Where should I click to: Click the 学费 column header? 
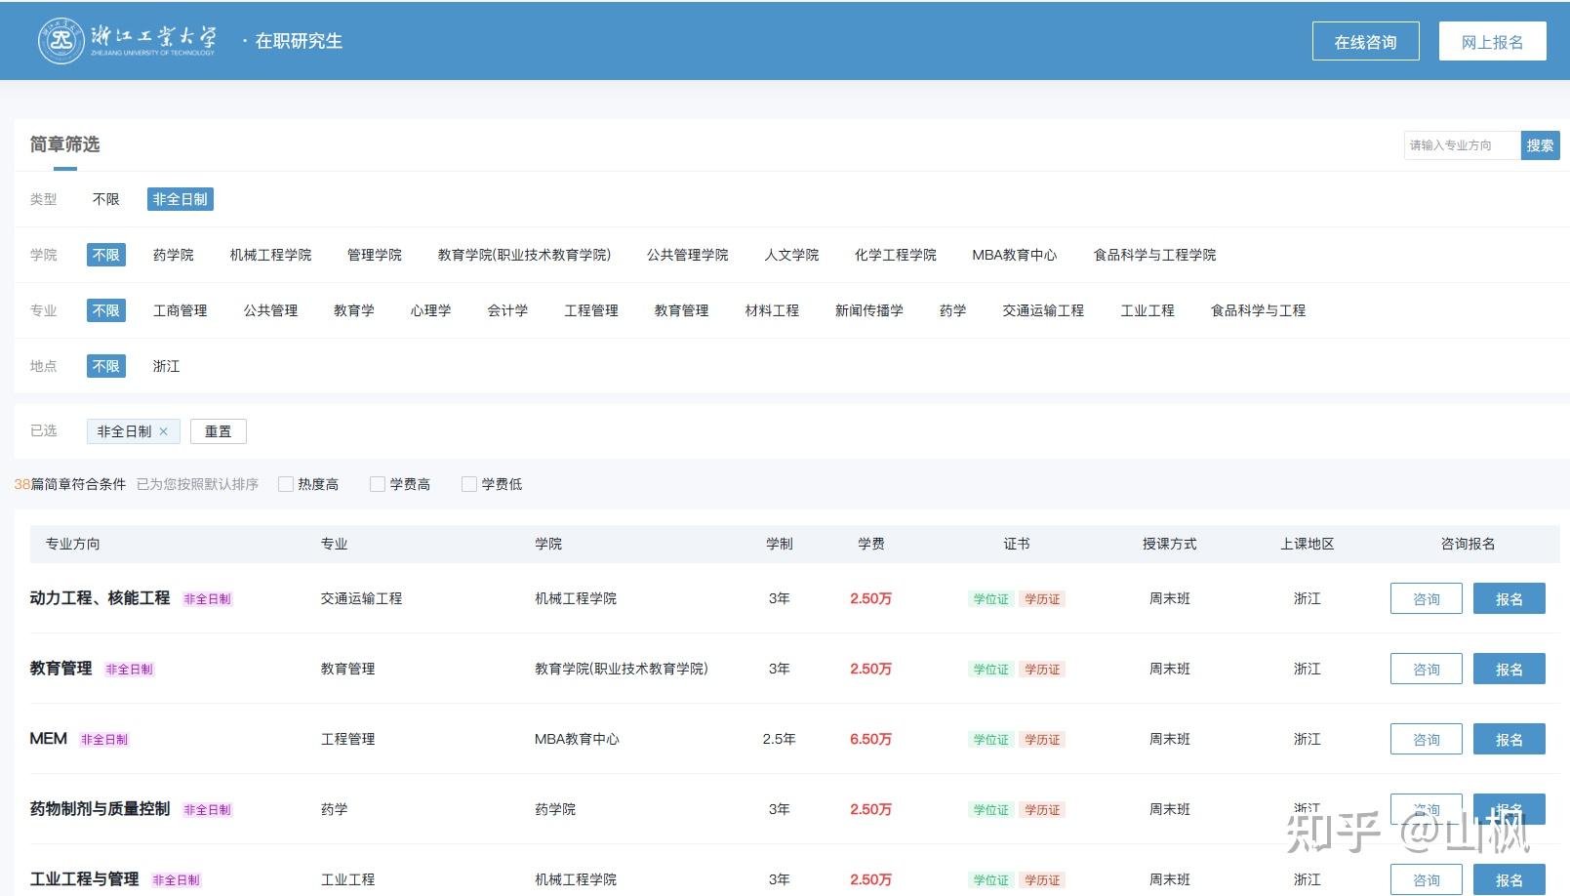pos(870,544)
